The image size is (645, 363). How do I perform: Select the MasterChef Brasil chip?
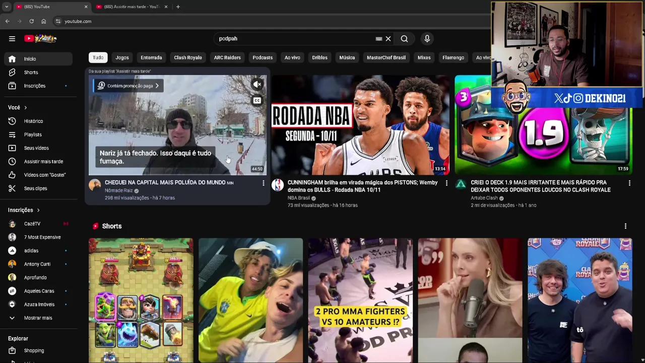386,57
